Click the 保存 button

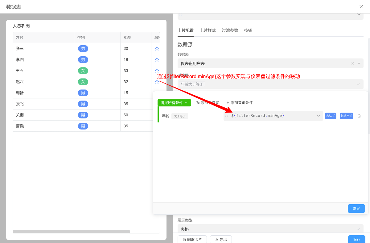pos(356,239)
